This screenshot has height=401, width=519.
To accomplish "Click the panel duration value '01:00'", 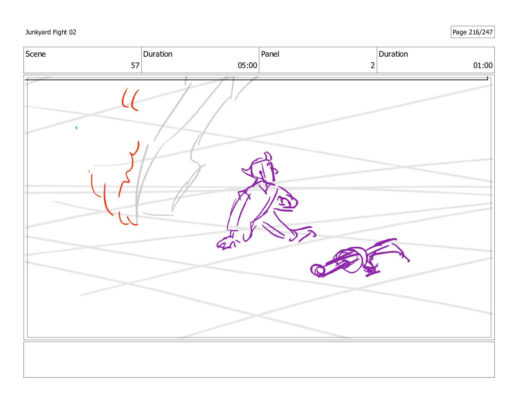I will tap(483, 66).
